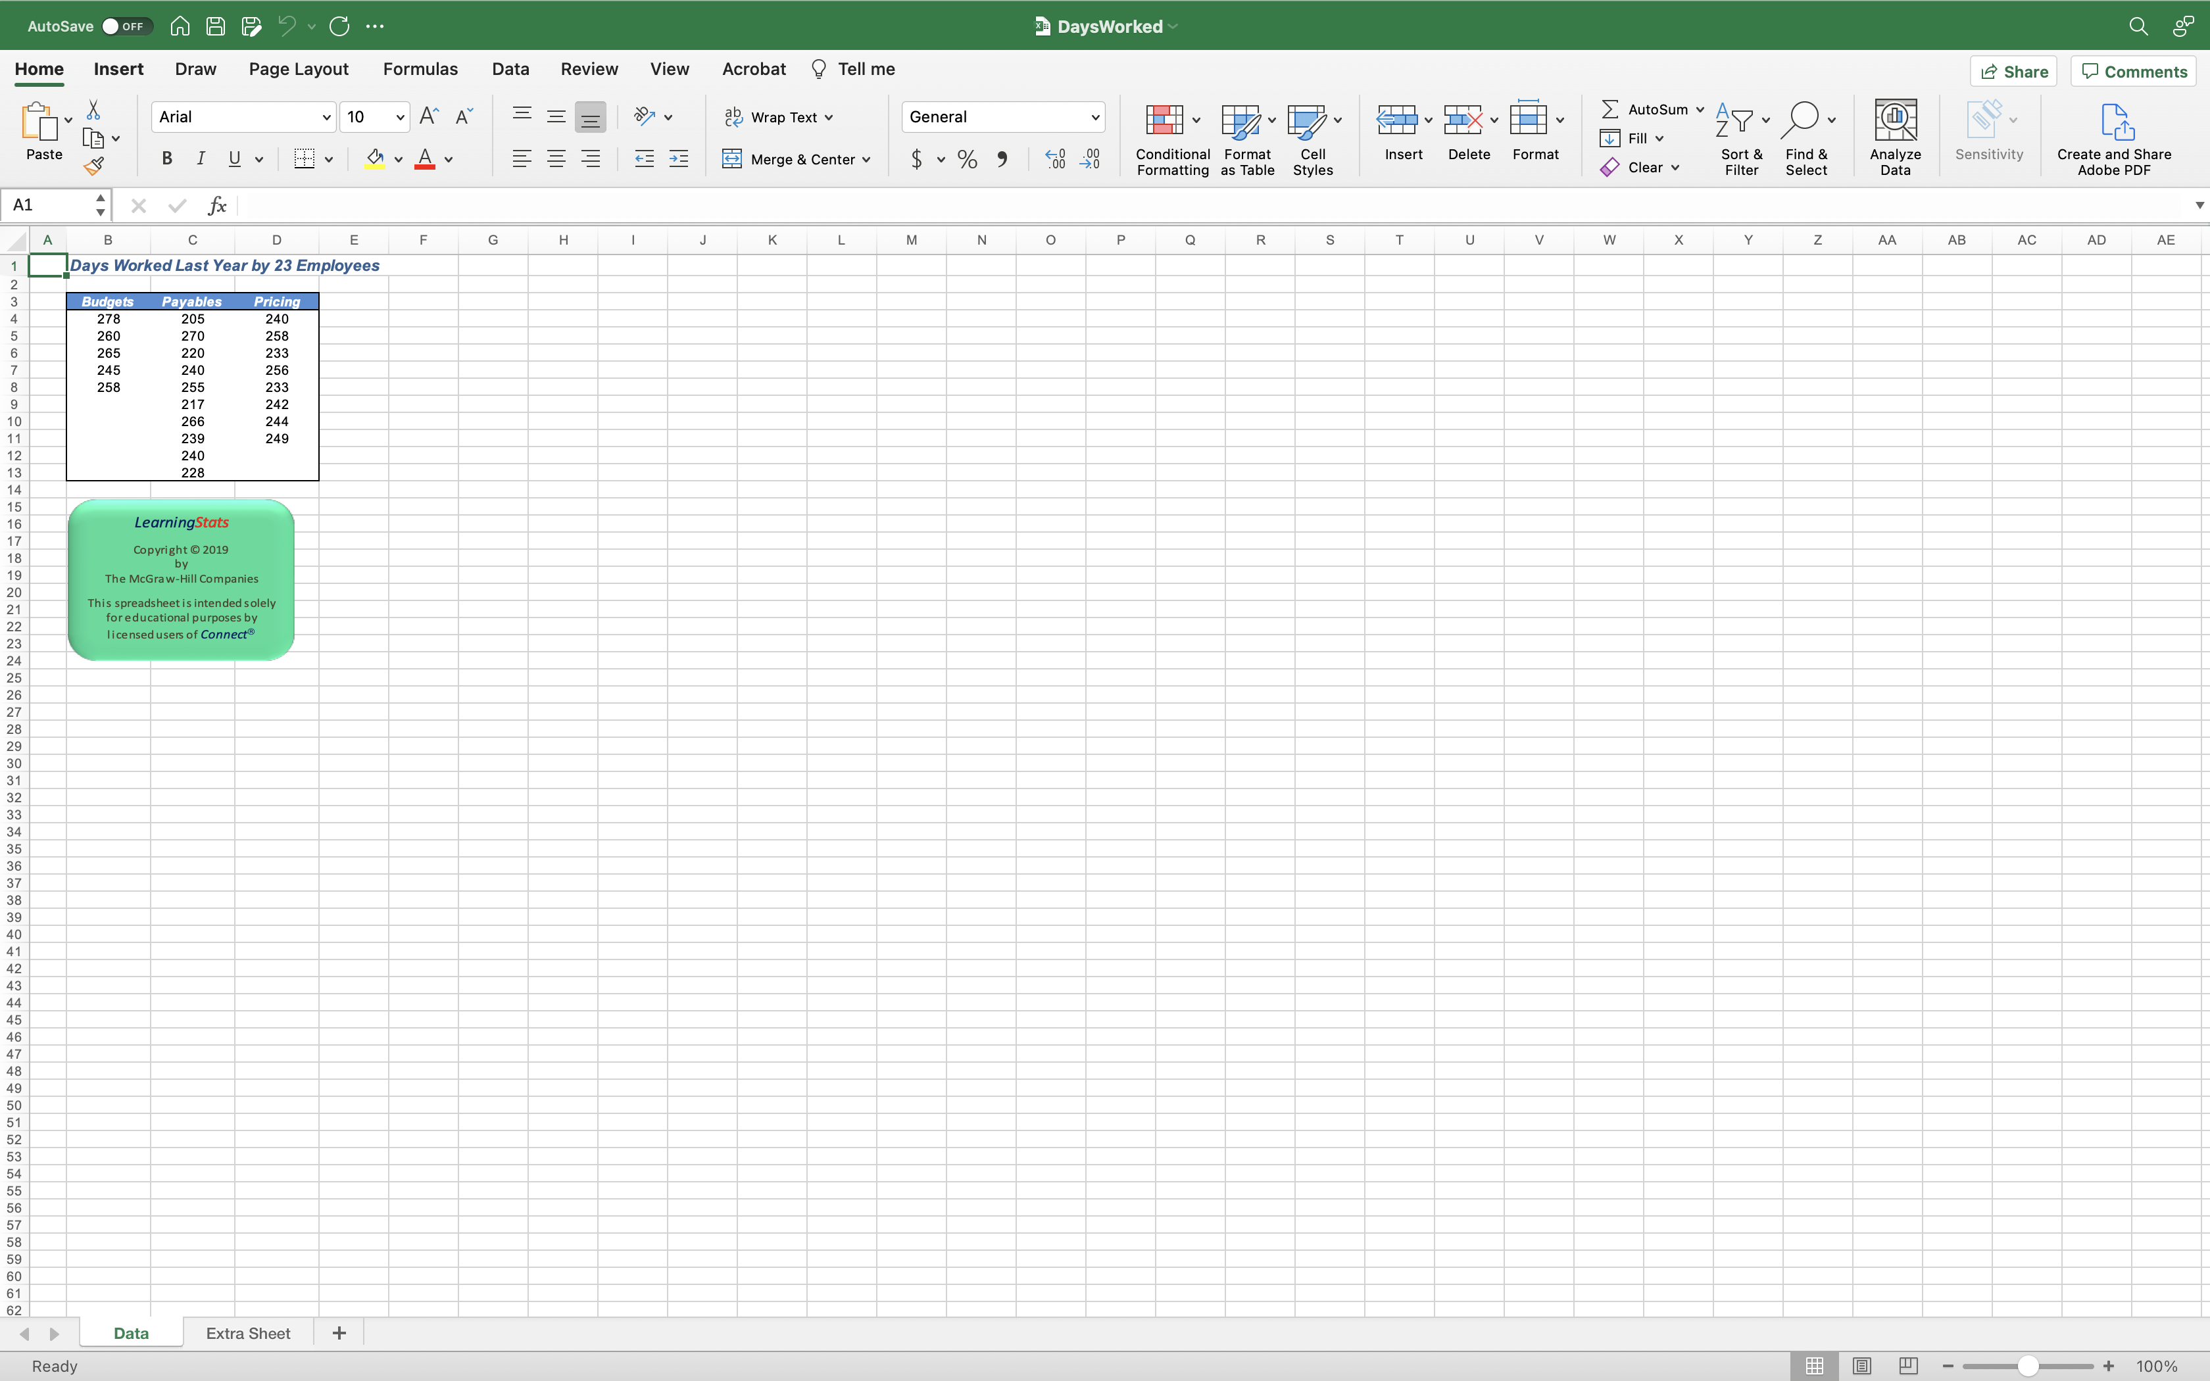This screenshot has height=1381, width=2210.
Task: Open the Formulas ribbon tab
Action: coord(420,70)
